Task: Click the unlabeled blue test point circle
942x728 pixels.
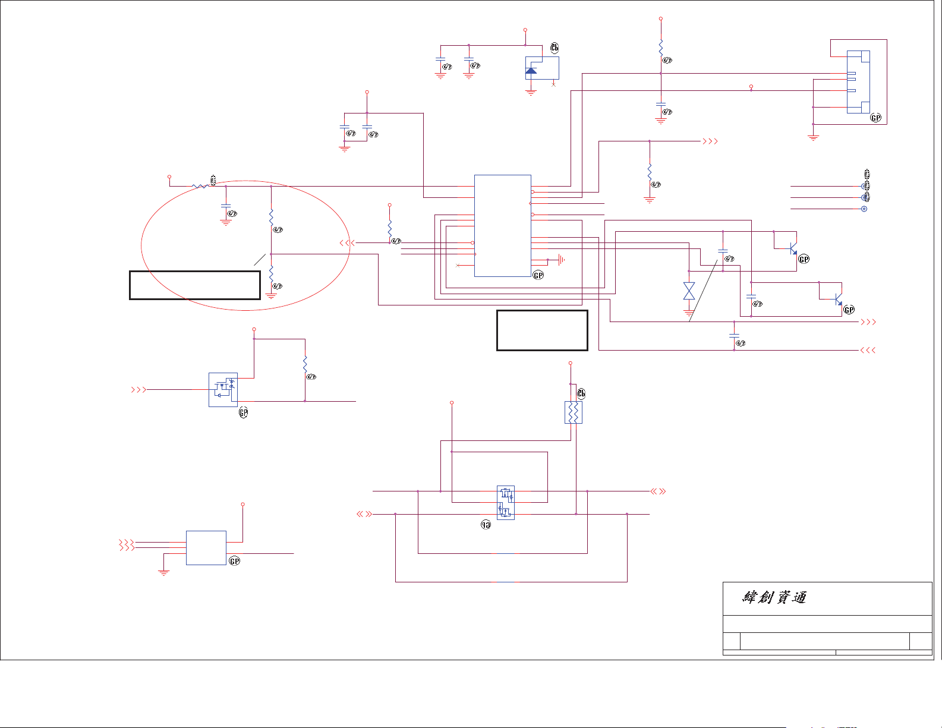Action: coord(864,209)
